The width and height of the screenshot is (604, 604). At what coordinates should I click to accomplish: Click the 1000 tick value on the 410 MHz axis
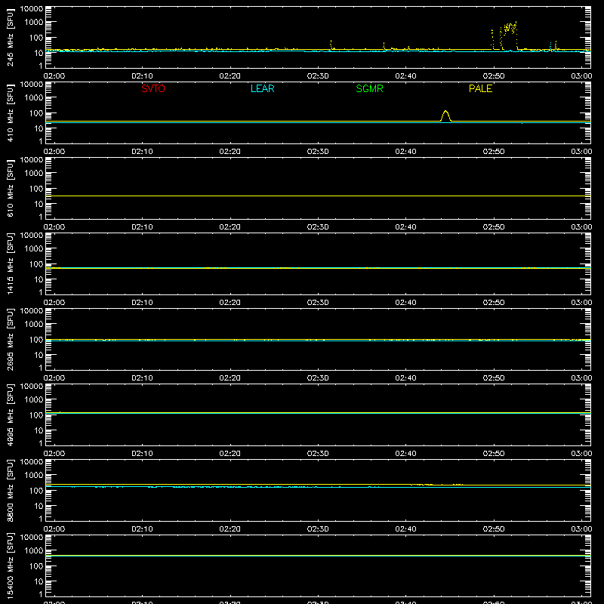pyautogui.click(x=33, y=98)
